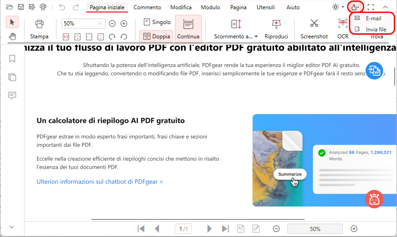Go to the previous page
This screenshot has height=237, width=397.
[x=157, y=229]
